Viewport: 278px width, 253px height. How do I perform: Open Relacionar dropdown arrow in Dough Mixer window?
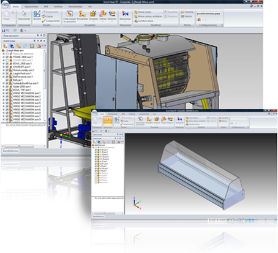[125, 21]
